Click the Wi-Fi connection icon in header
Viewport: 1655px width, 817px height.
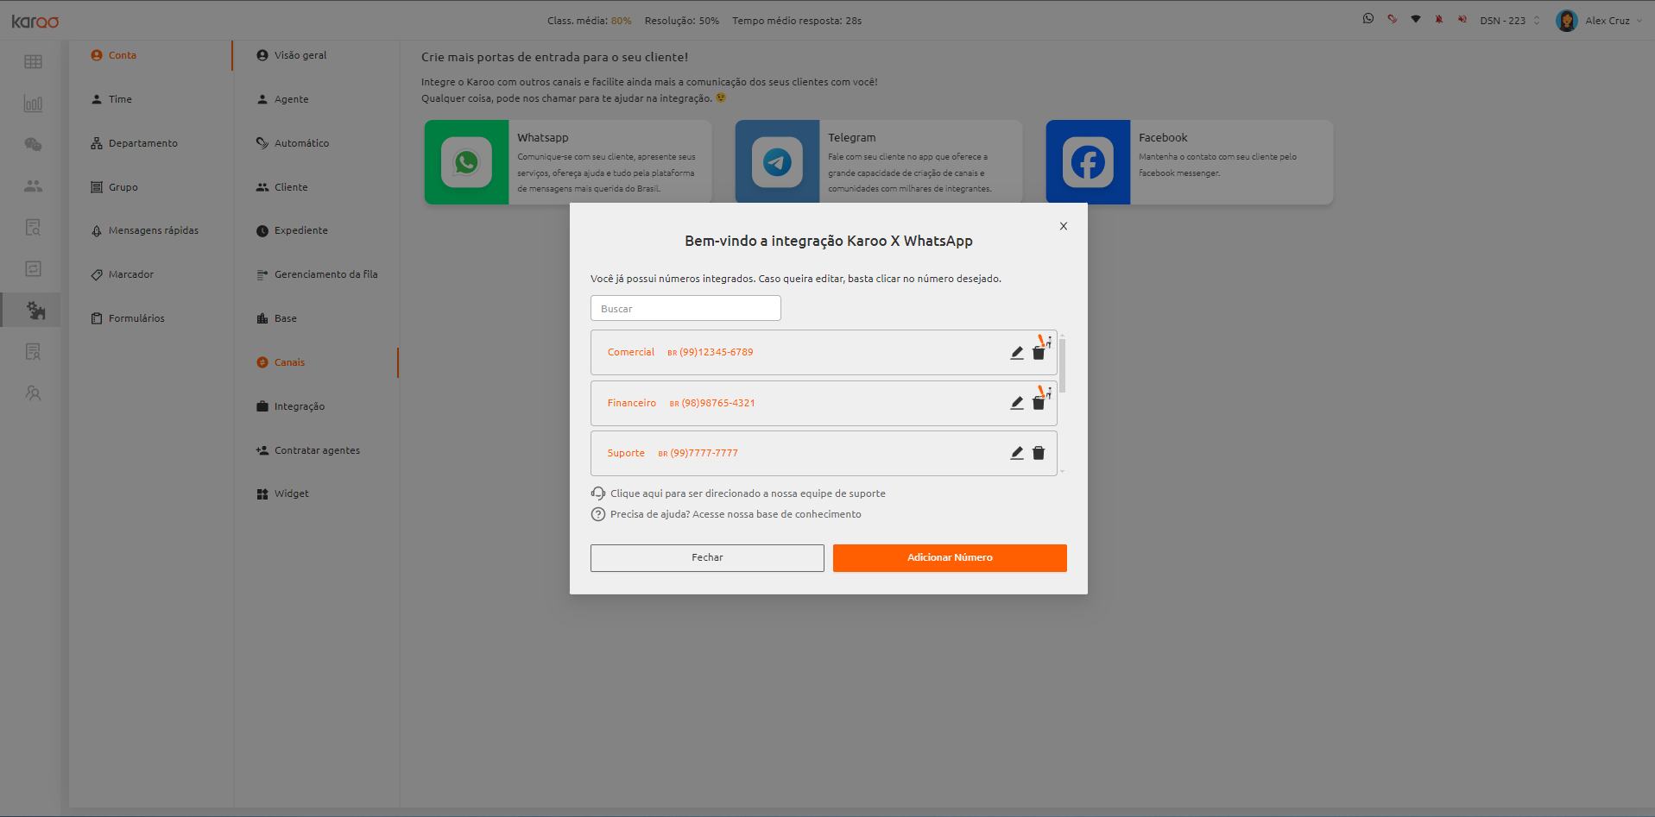1416,19
